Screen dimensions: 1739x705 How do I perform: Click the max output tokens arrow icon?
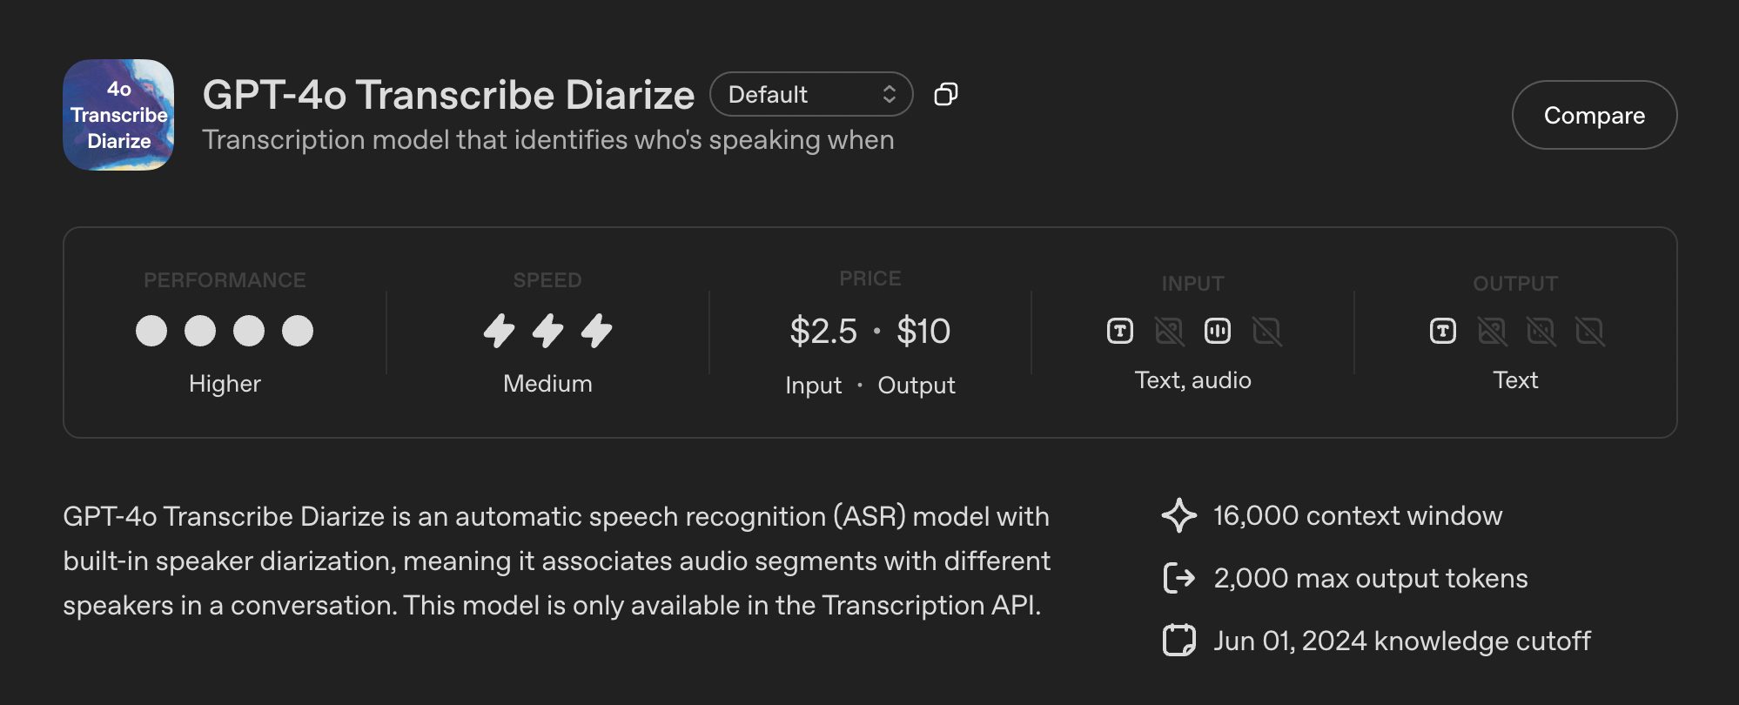point(1179,578)
